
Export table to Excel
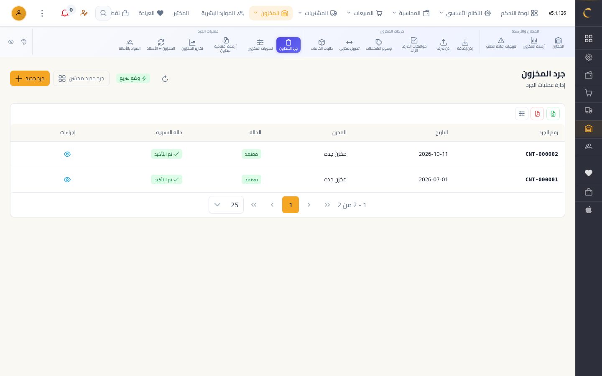pos(553,114)
